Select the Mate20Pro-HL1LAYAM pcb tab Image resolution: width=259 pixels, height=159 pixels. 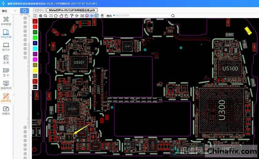point(72,10)
